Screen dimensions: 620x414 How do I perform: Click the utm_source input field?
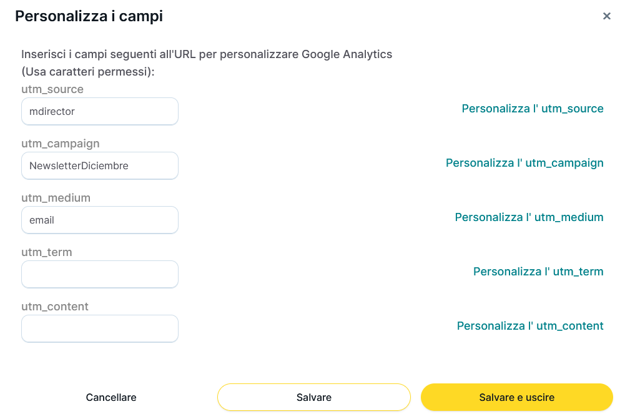(100, 111)
